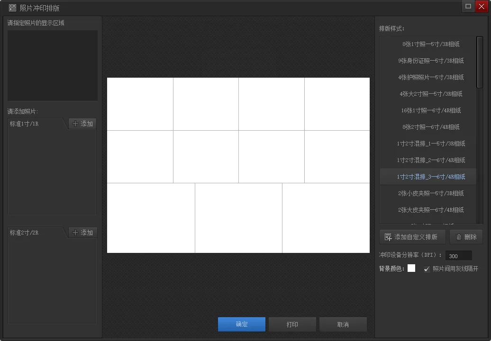Click the 照片冲印排版 title bar icon
This screenshot has width=491, height=341.
coord(12,8)
